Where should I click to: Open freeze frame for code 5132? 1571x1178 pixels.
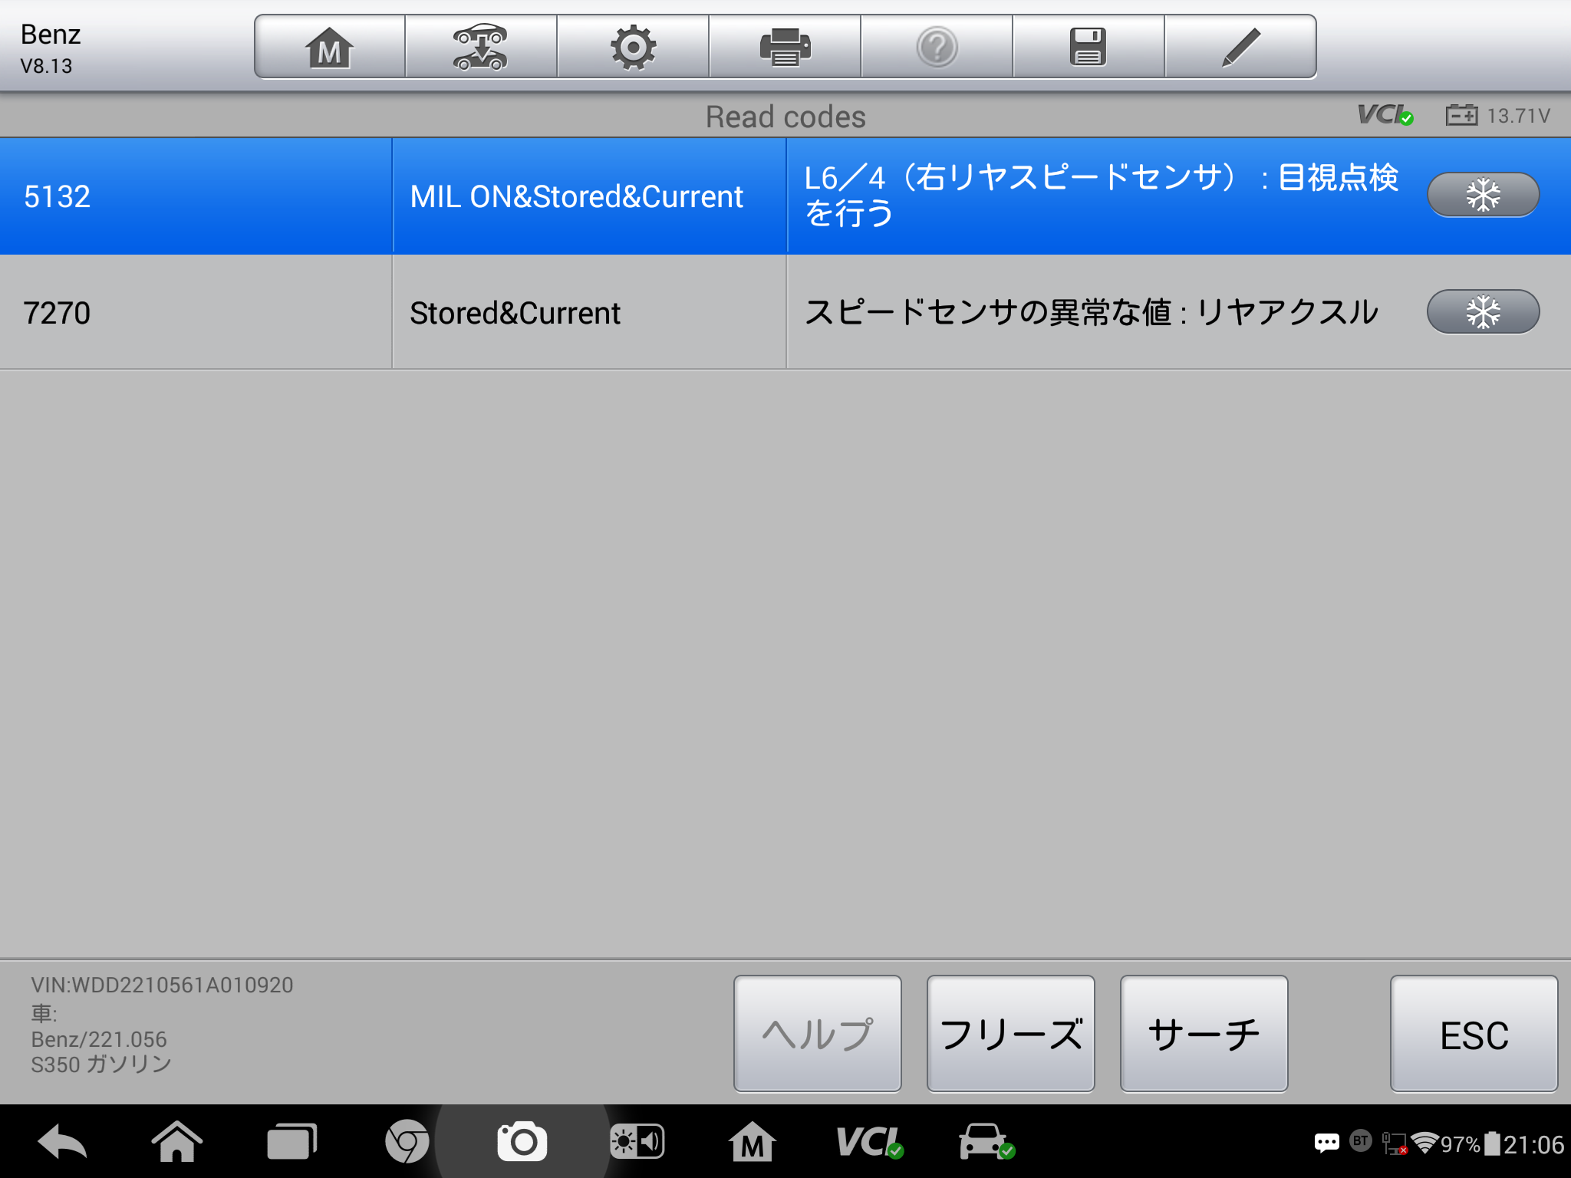pyautogui.click(x=1483, y=195)
